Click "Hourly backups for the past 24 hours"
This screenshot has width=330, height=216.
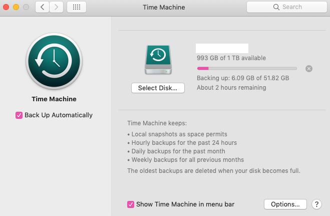click(x=182, y=143)
